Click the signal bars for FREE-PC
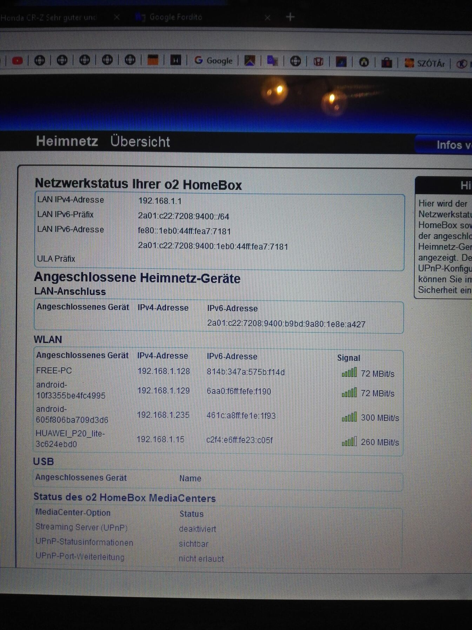 click(x=350, y=372)
